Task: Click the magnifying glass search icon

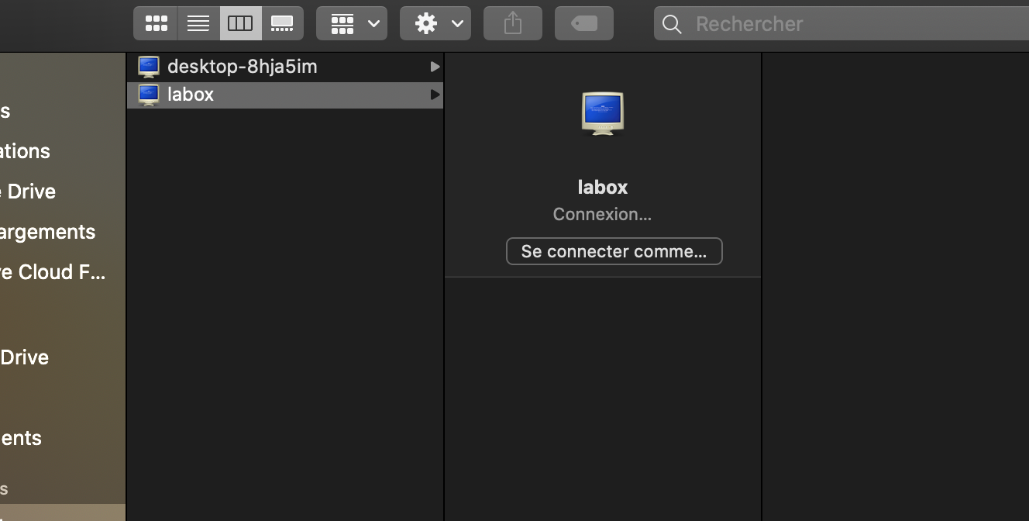Action: click(x=673, y=25)
